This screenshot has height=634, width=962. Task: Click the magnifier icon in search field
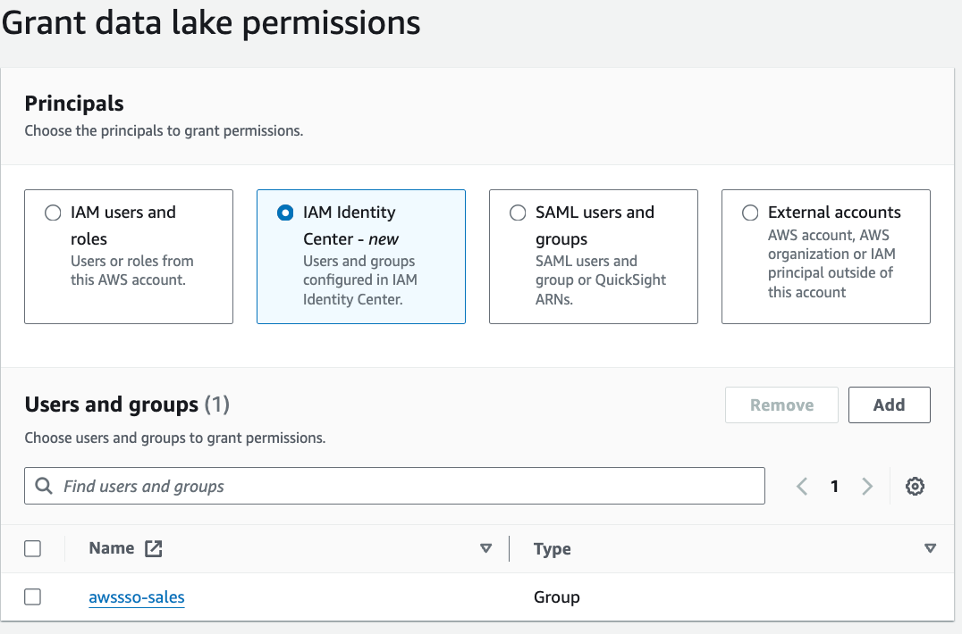pyautogui.click(x=43, y=487)
